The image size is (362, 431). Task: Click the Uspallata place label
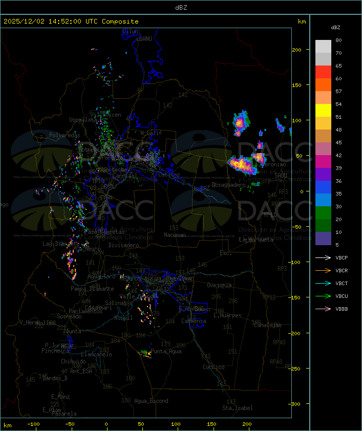[x=83, y=120]
